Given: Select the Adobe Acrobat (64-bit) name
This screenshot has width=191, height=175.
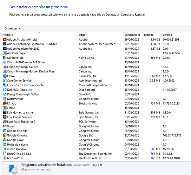Looking at the screenshot, I should (x=22, y=40).
